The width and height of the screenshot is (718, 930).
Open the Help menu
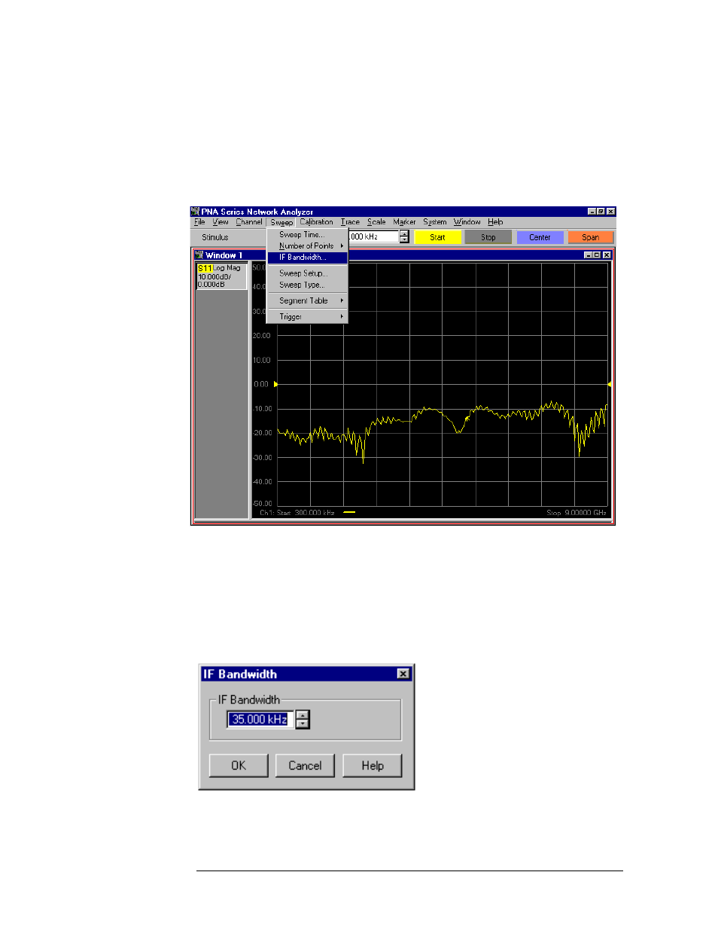click(x=495, y=222)
